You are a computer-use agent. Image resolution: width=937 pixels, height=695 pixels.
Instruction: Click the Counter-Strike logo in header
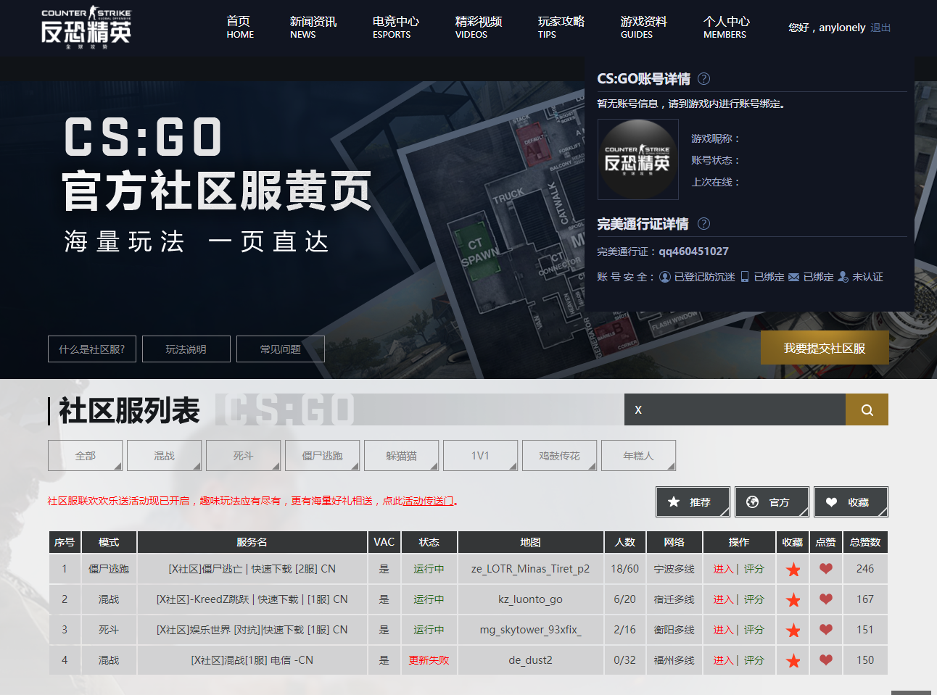86,28
